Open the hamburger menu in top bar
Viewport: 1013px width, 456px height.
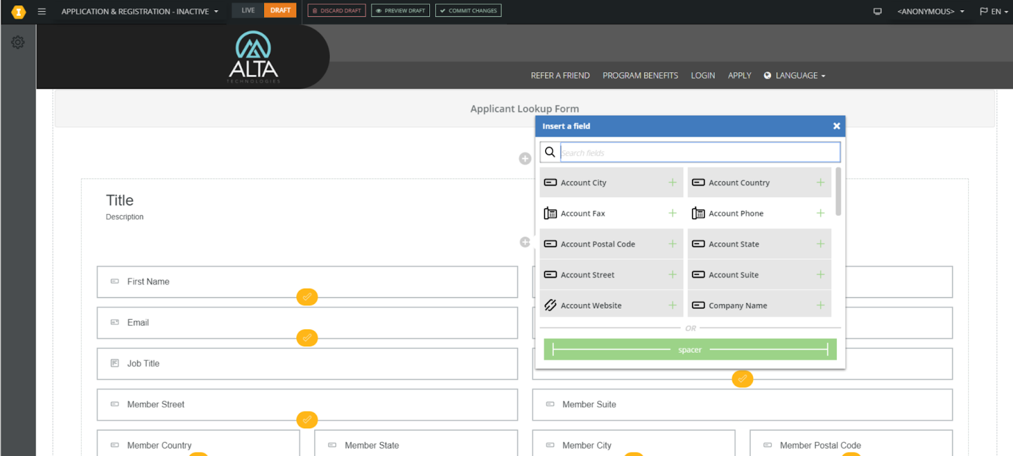coord(42,11)
